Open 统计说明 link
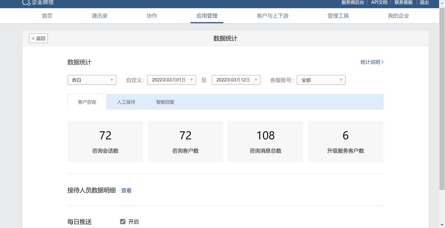Image resolution: width=445 pixels, height=228 pixels. point(372,62)
